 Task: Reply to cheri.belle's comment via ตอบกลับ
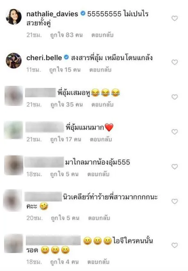coord(100,69)
